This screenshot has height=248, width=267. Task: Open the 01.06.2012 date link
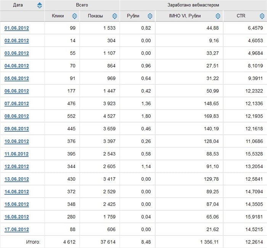coord(17,28)
